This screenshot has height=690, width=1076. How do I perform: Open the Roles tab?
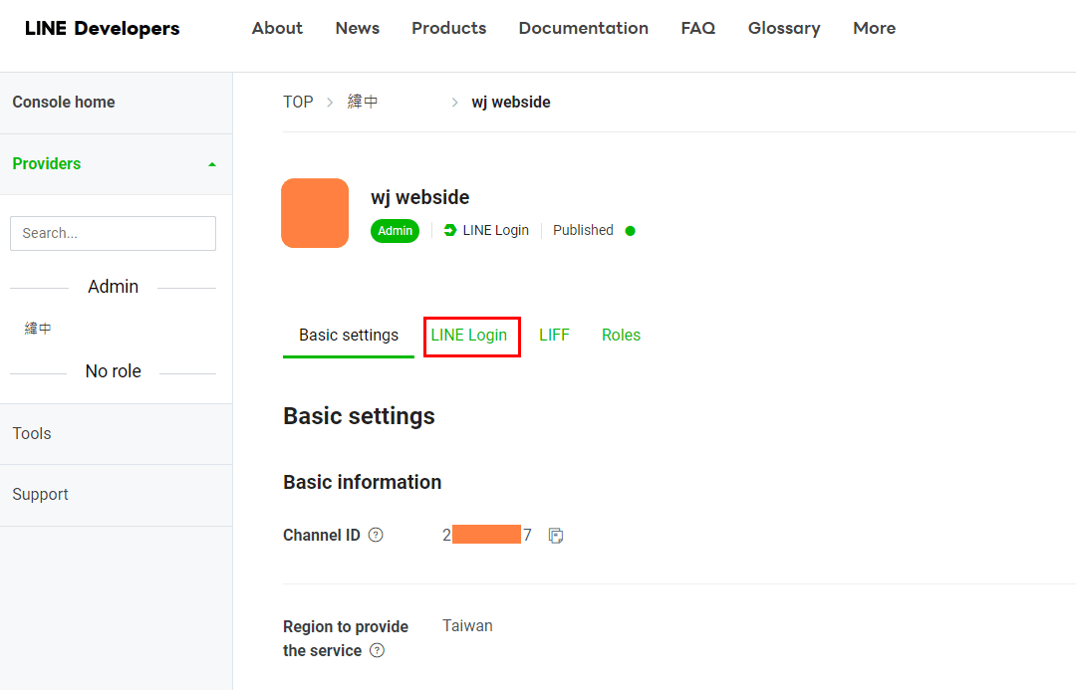coord(621,336)
